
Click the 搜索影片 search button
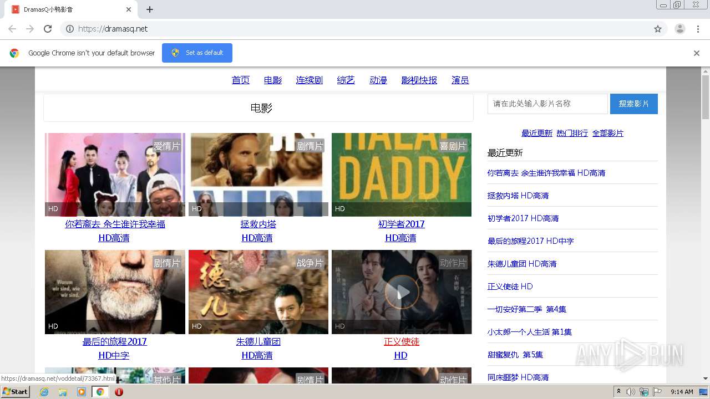pos(634,104)
